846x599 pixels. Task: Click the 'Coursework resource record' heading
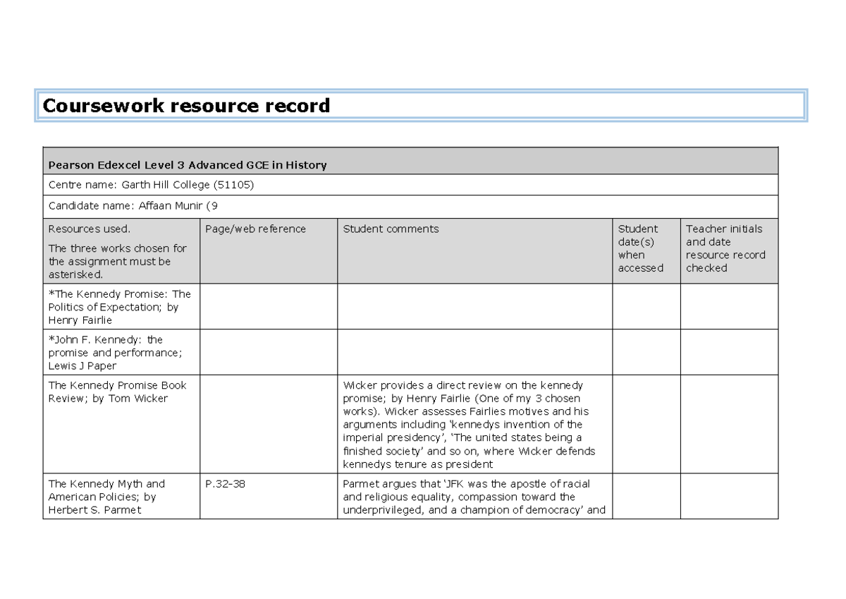(186, 106)
